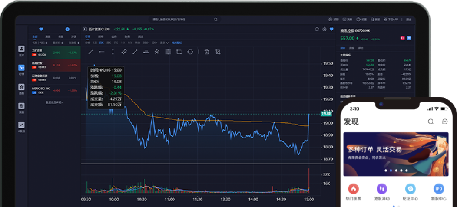Open 技术指标 technical indicators
This screenshot has width=457, height=207.
177,43
